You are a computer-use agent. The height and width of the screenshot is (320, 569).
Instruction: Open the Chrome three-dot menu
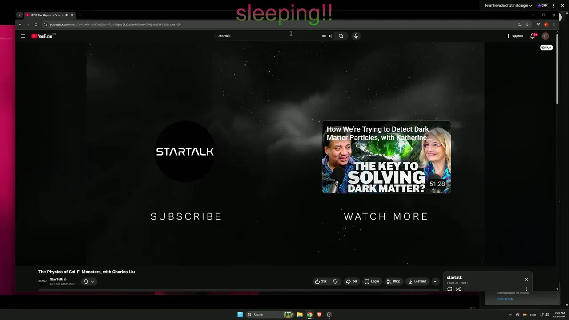[x=554, y=24]
